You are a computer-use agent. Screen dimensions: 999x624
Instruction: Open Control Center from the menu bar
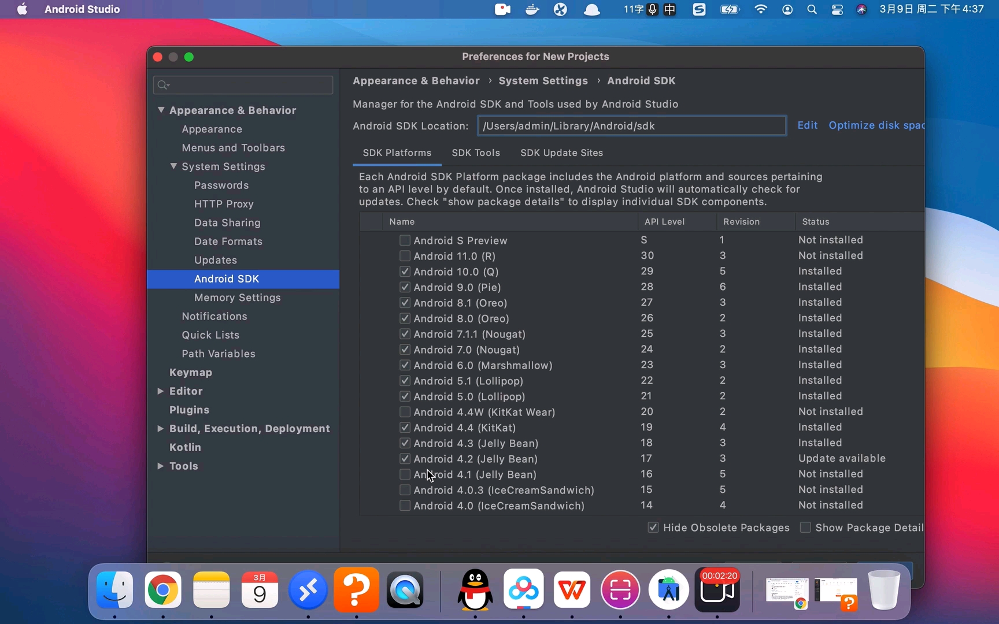point(838,9)
